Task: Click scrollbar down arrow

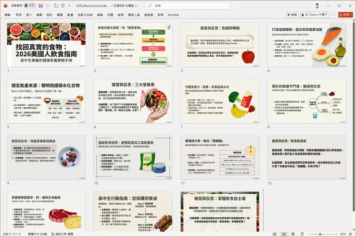Action: 354,229
